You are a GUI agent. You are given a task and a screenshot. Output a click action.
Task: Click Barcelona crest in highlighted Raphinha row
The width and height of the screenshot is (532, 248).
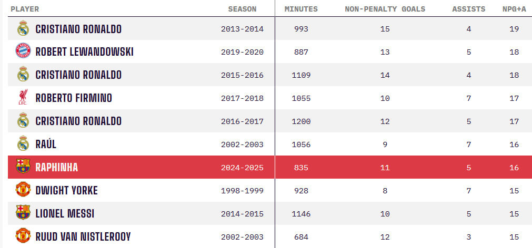(x=23, y=167)
